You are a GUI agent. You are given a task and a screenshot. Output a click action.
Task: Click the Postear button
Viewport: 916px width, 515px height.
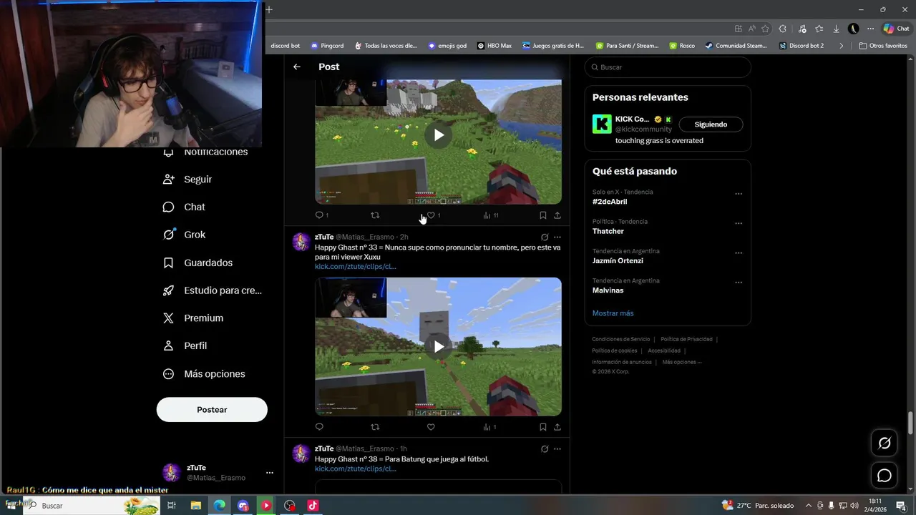click(212, 410)
